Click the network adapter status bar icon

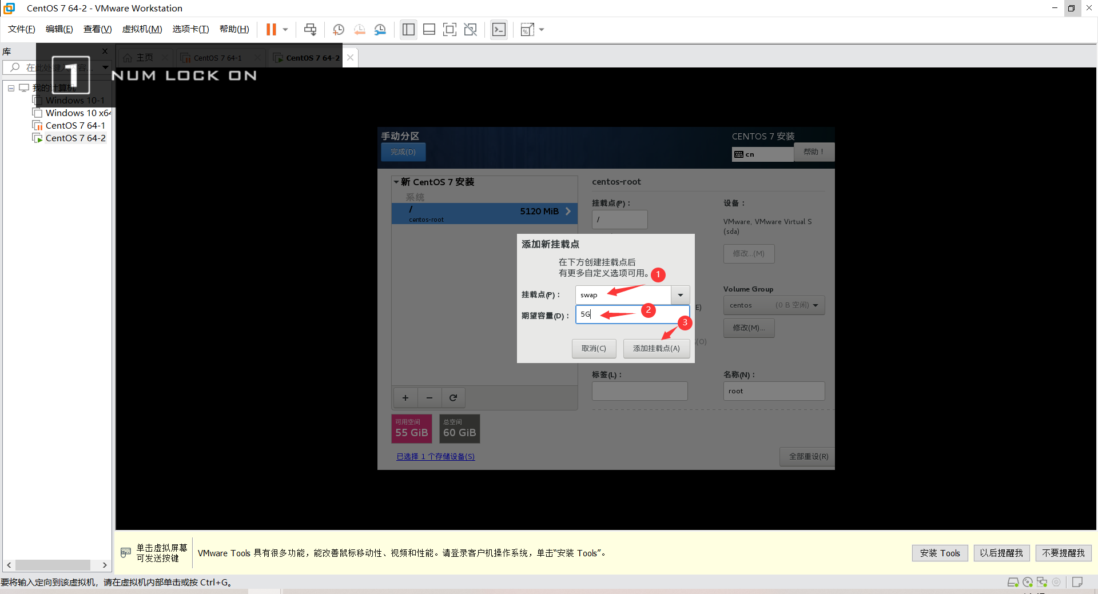click(1042, 583)
